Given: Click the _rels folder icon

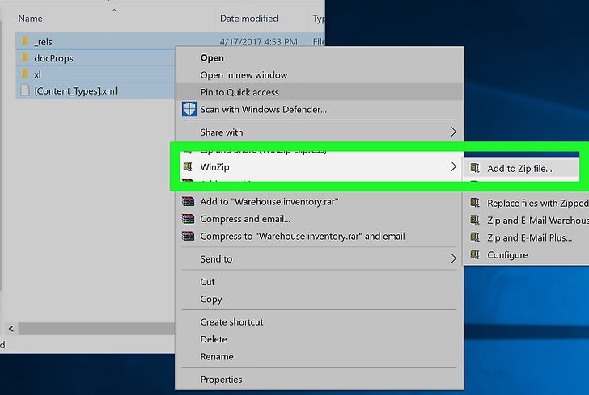Looking at the screenshot, I should [x=25, y=41].
